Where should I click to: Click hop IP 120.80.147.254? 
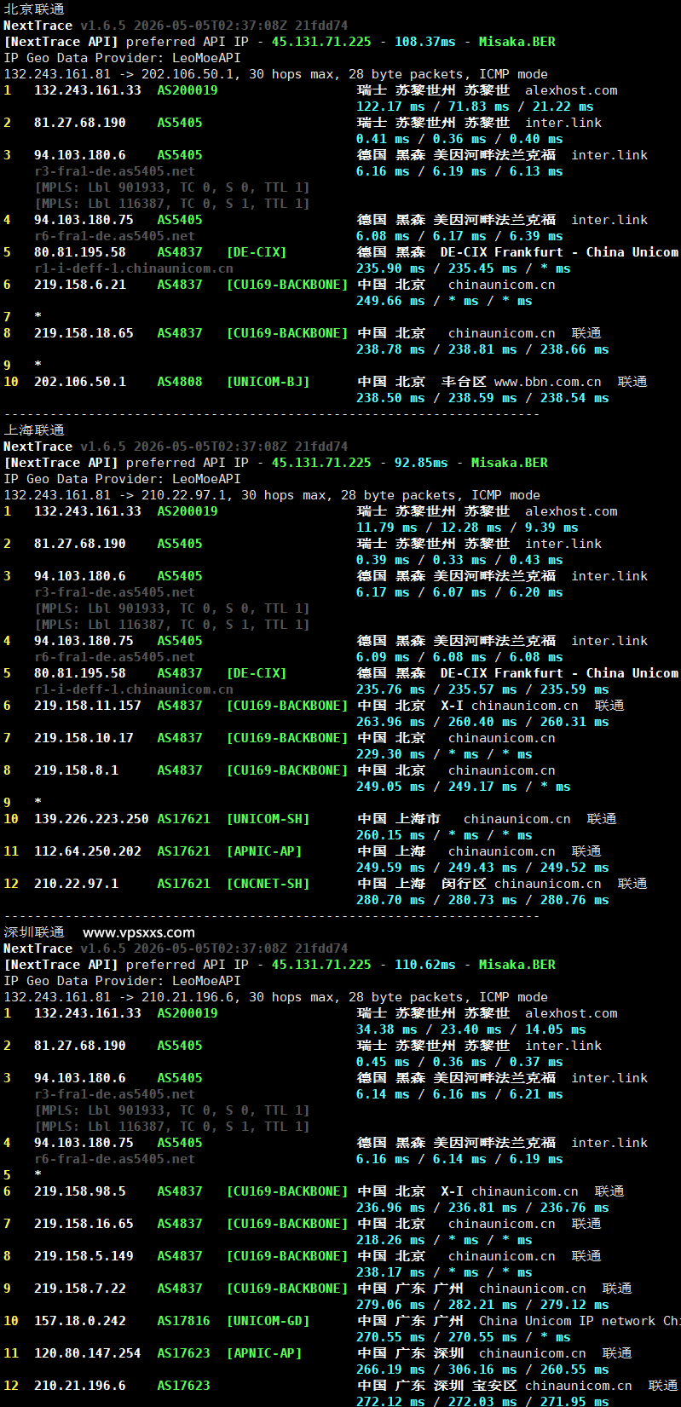click(88, 1353)
